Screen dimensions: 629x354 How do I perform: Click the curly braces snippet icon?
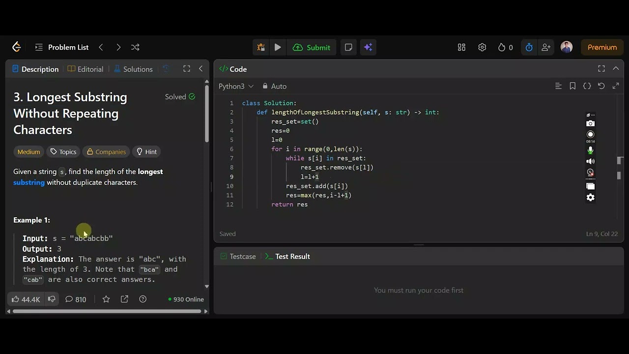[587, 86]
